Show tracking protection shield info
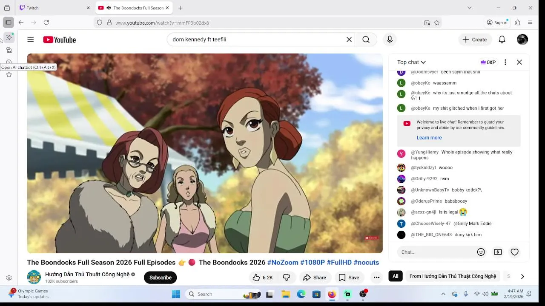Image resolution: width=545 pixels, height=306 pixels. tap(100, 23)
